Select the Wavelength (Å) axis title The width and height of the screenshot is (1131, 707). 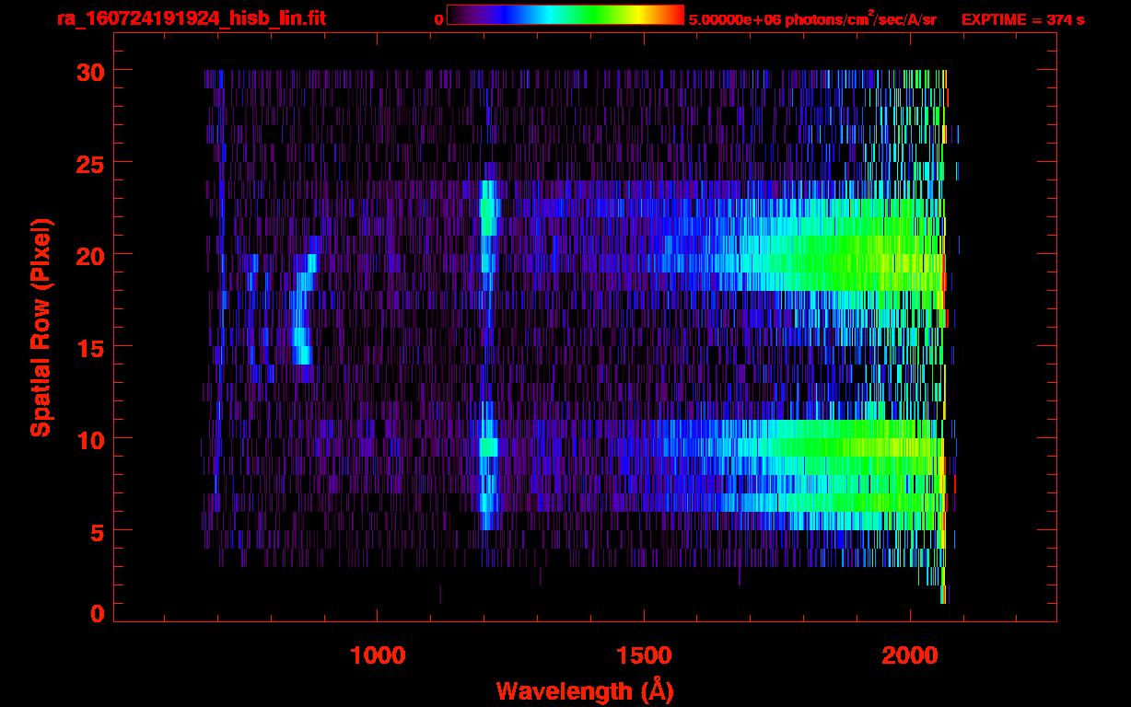[584, 690]
